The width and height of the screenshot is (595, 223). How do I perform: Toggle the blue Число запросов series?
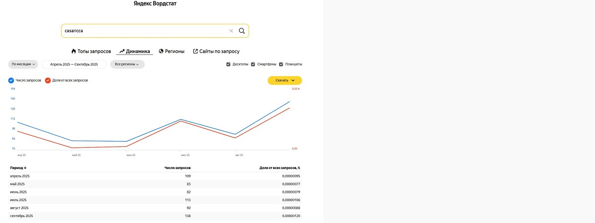click(11, 80)
